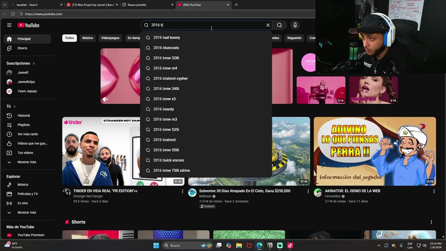Open a new browser tab with plus

coord(236,5)
